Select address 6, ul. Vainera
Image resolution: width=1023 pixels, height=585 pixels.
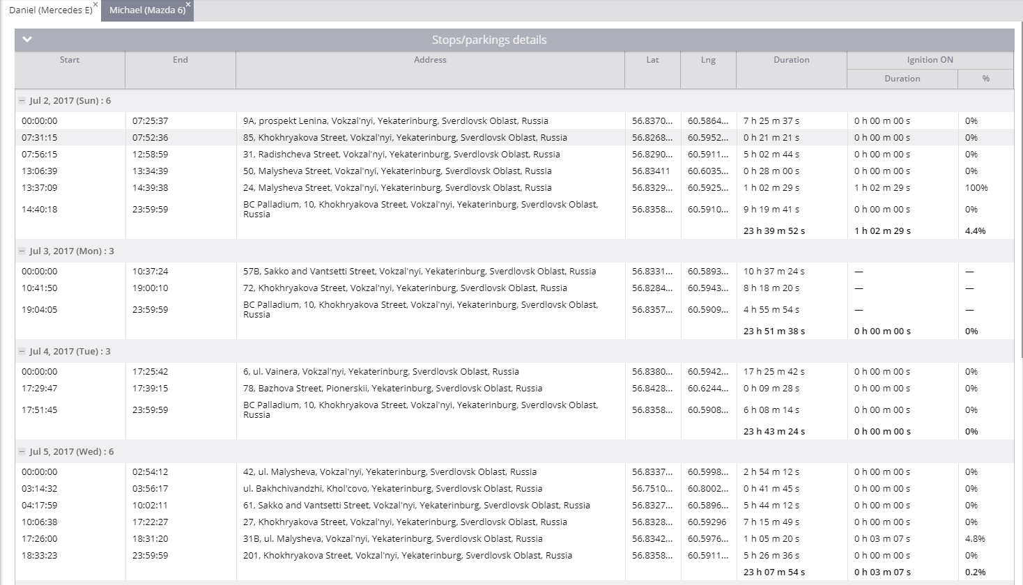[381, 372]
